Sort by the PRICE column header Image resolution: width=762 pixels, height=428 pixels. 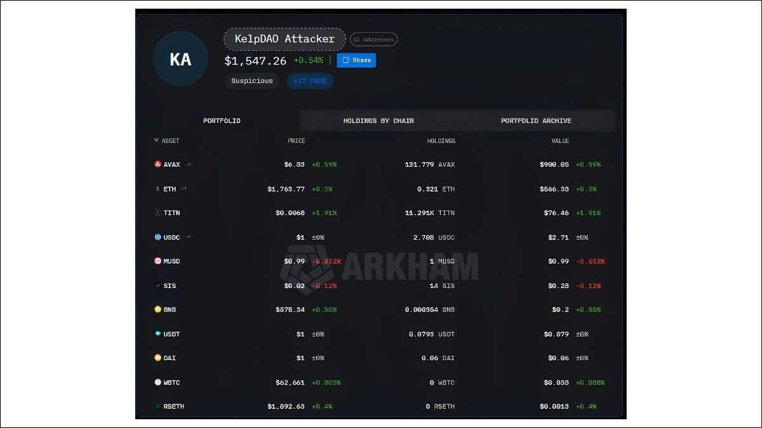(297, 141)
